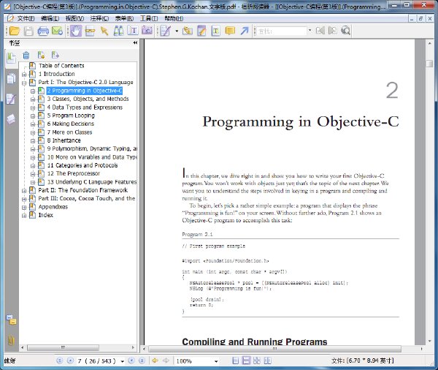The width and height of the screenshot is (438, 370).
Task: Open the page number dropdown arrow
Action: [x=123, y=361]
